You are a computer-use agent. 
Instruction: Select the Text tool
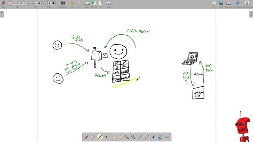(x=153, y=137)
